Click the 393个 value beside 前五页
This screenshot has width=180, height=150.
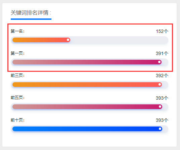click(162, 98)
